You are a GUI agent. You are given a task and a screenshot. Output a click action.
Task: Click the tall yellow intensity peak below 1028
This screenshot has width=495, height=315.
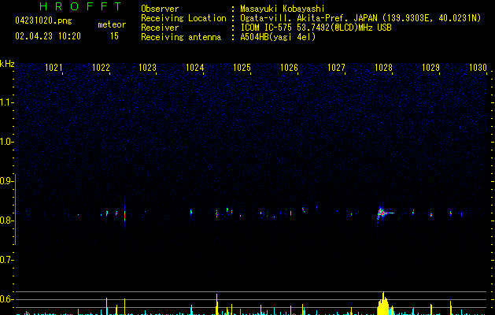[x=384, y=304]
